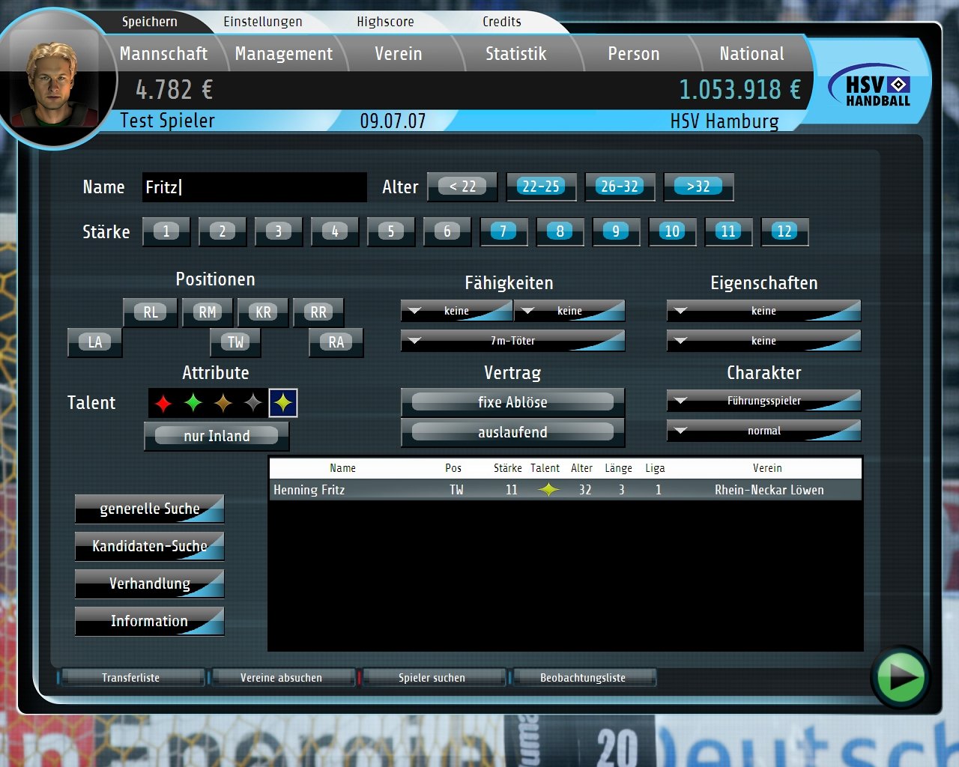Select the gray talent star
959x767 pixels.
(x=253, y=403)
